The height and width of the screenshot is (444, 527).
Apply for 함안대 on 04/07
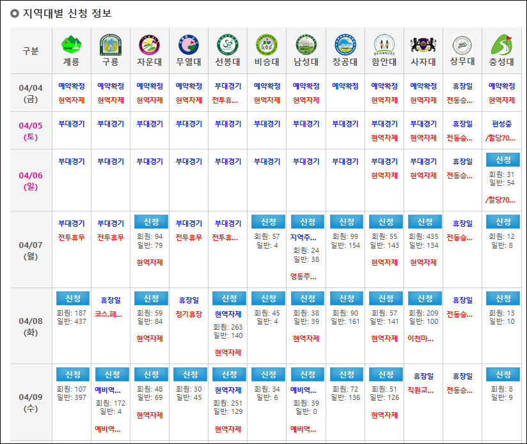pyautogui.click(x=386, y=222)
